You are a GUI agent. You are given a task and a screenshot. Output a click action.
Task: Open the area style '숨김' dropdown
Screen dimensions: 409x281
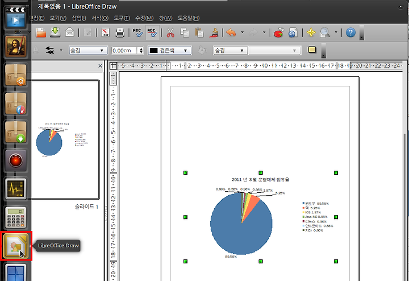click(x=230, y=51)
